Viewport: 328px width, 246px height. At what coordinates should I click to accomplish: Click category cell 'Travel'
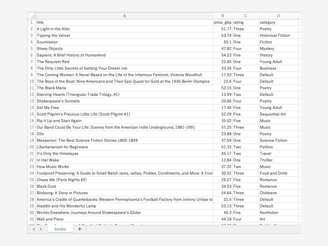click(x=278, y=154)
